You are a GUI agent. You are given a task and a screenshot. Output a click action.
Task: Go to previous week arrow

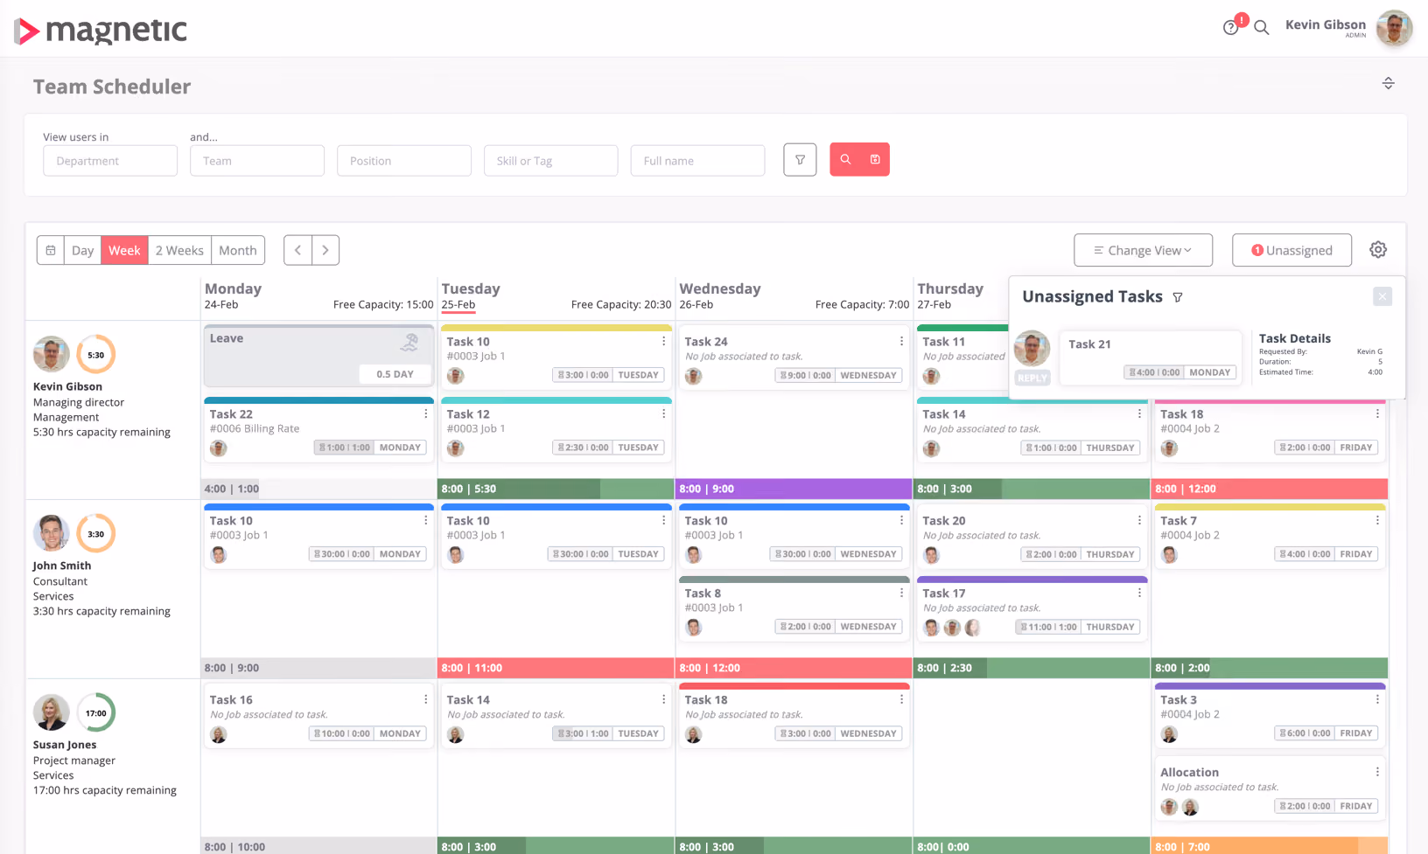pyautogui.click(x=298, y=250)
